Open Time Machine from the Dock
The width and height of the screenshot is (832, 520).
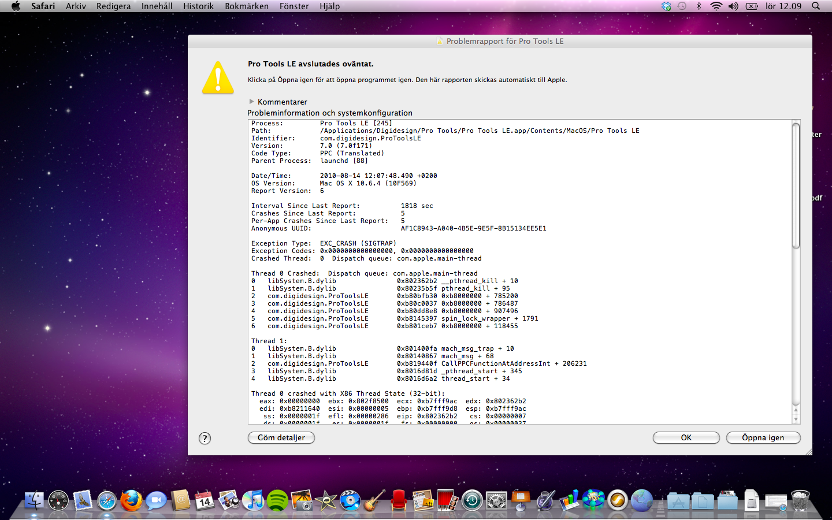click(x=471, y=500)
